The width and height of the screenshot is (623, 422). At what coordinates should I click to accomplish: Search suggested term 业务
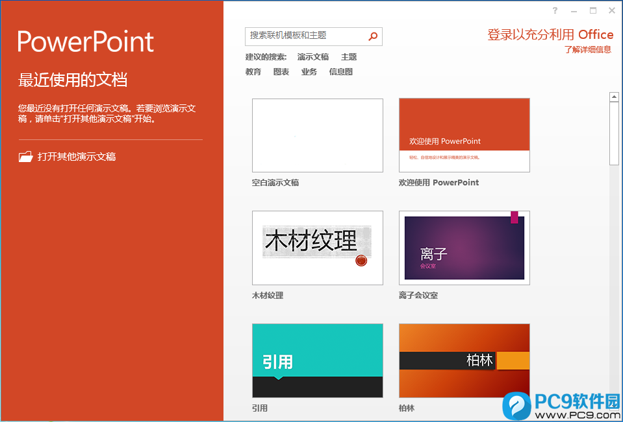tap(309, 72)
